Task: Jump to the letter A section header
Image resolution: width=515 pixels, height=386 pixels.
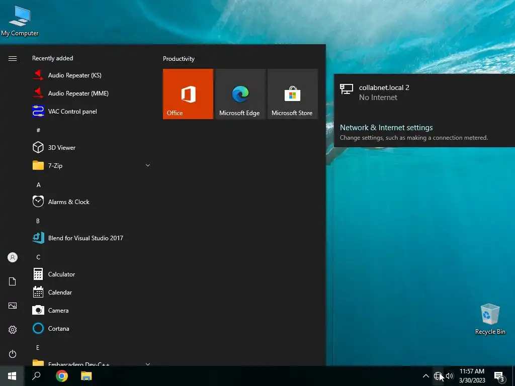Action: coord(38,185)
